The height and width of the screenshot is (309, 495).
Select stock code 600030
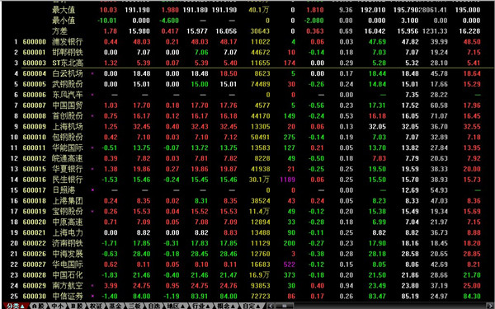pyautogui.click(x=35, y=296)
